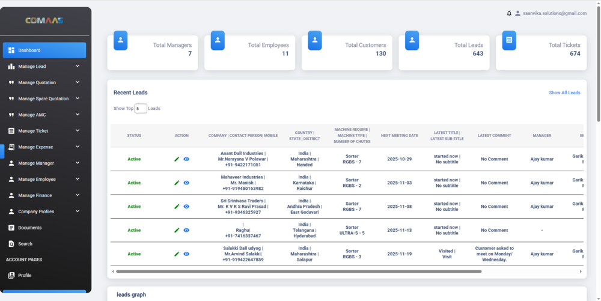Viewport: 601px width, 301px height.
Task: Click the table scroll-left arrow
Action: click(113, 271)
